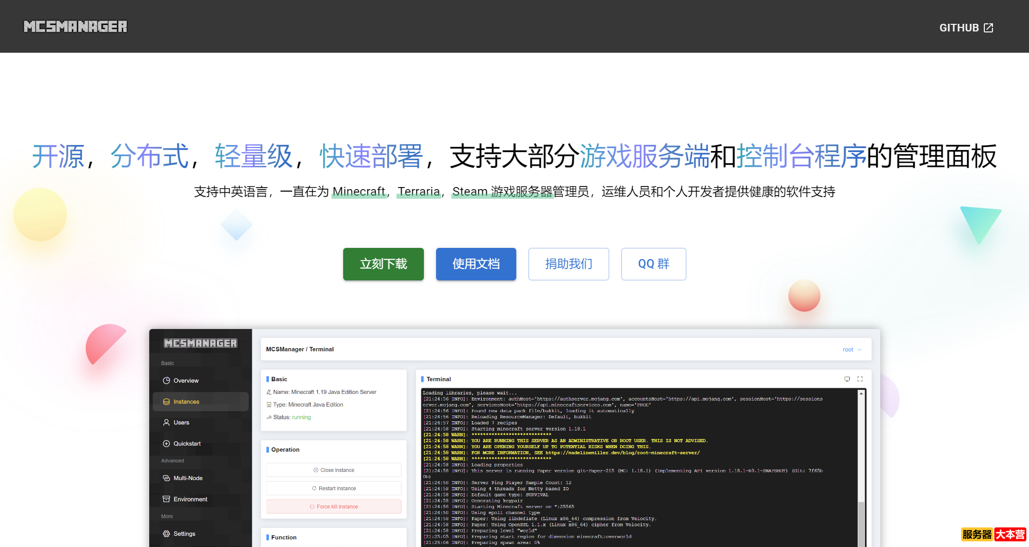Click the Quickstart icon in the sidebar
The width and height of the screenshot is (1029, 547).
167,443
